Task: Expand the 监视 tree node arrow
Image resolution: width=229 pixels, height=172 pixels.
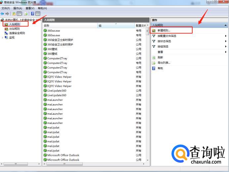Action: 2,37
